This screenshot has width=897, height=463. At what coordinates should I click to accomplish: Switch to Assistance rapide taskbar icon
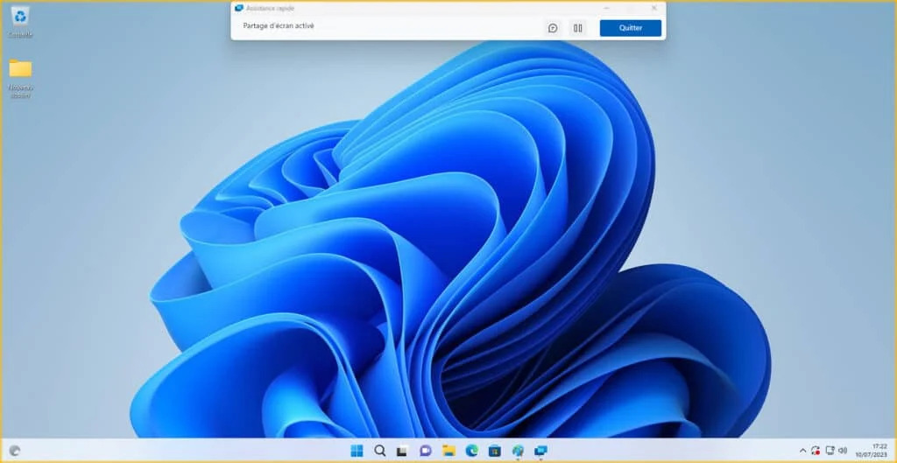click(x=540, y=451)
